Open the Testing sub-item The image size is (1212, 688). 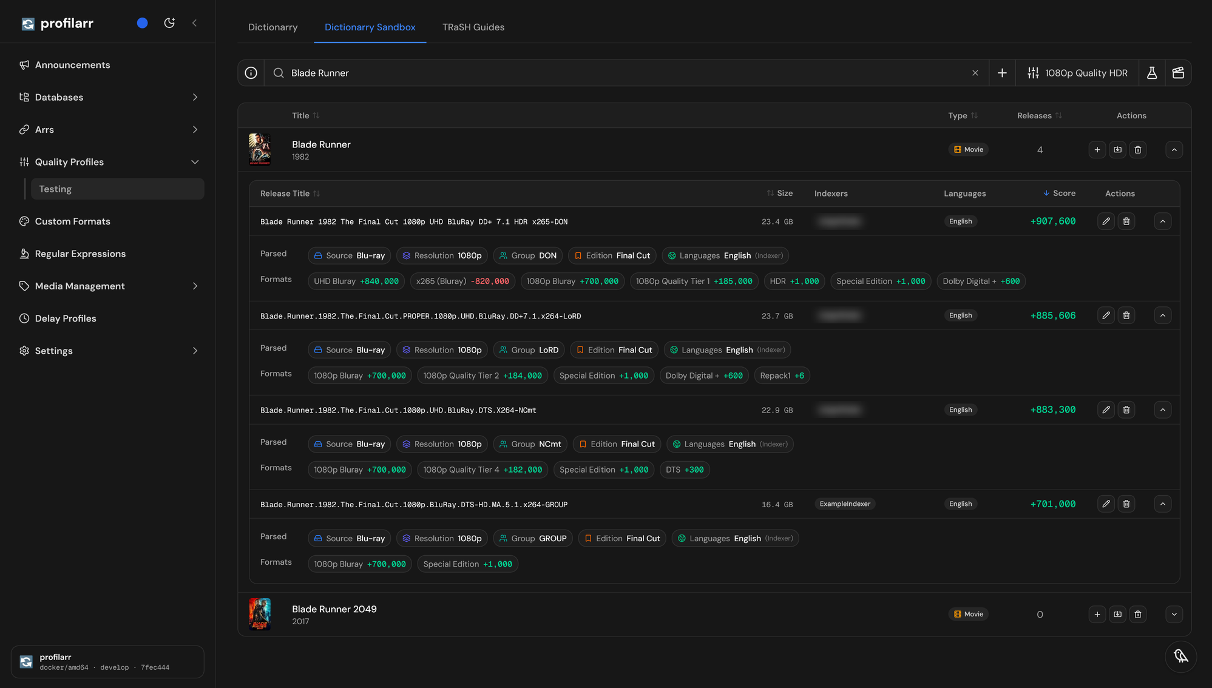point(117,189)
